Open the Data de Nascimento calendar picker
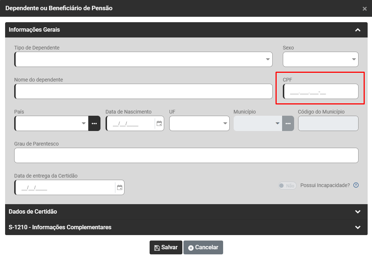This screenshot has height=258, width=372. click(159, 123)
